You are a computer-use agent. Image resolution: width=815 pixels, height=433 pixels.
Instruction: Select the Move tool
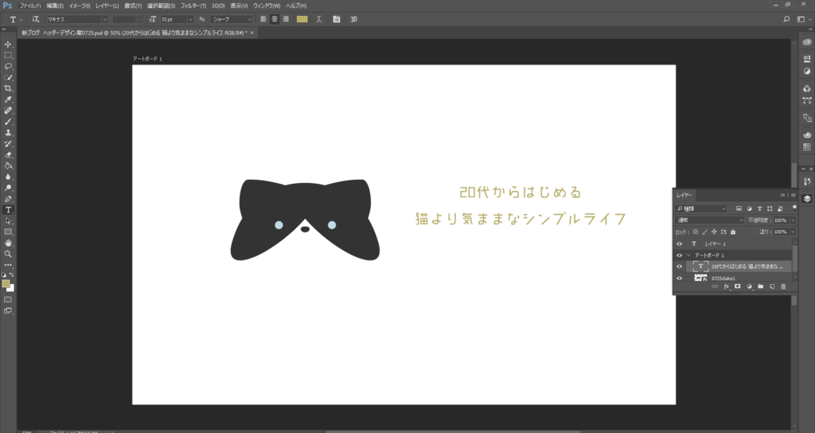pyautogui.click(x=8, y=45)
